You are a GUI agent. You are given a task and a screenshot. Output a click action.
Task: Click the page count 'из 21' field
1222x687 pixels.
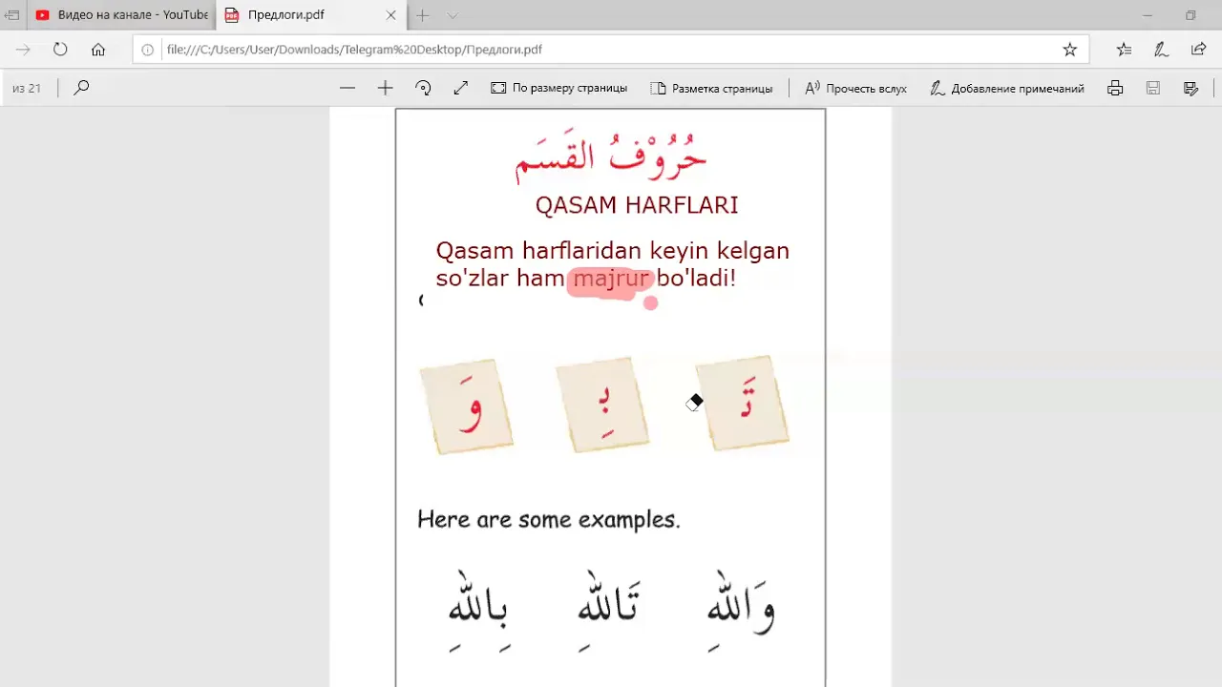click(x=27, y=88)
